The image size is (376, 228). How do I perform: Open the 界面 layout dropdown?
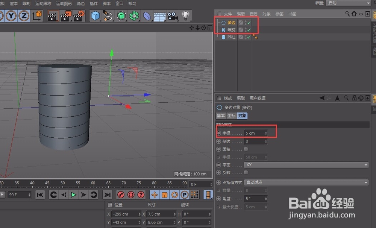pos(348,3)
